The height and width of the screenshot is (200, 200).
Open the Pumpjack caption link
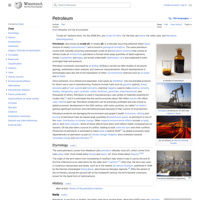click(162, 111)
